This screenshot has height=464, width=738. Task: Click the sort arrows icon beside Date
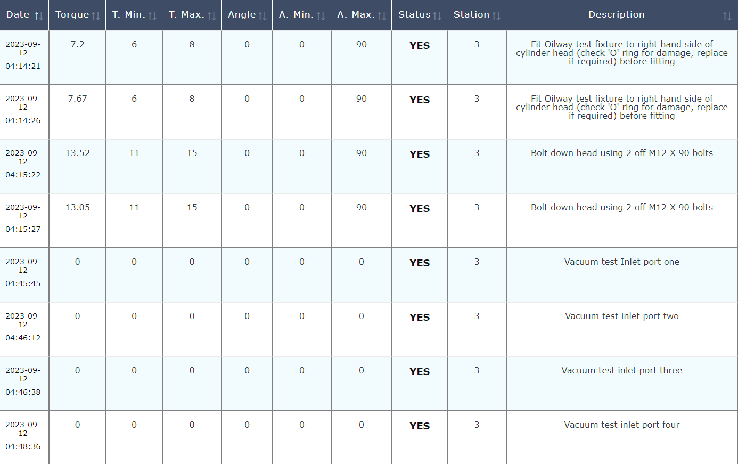point(39,16)
